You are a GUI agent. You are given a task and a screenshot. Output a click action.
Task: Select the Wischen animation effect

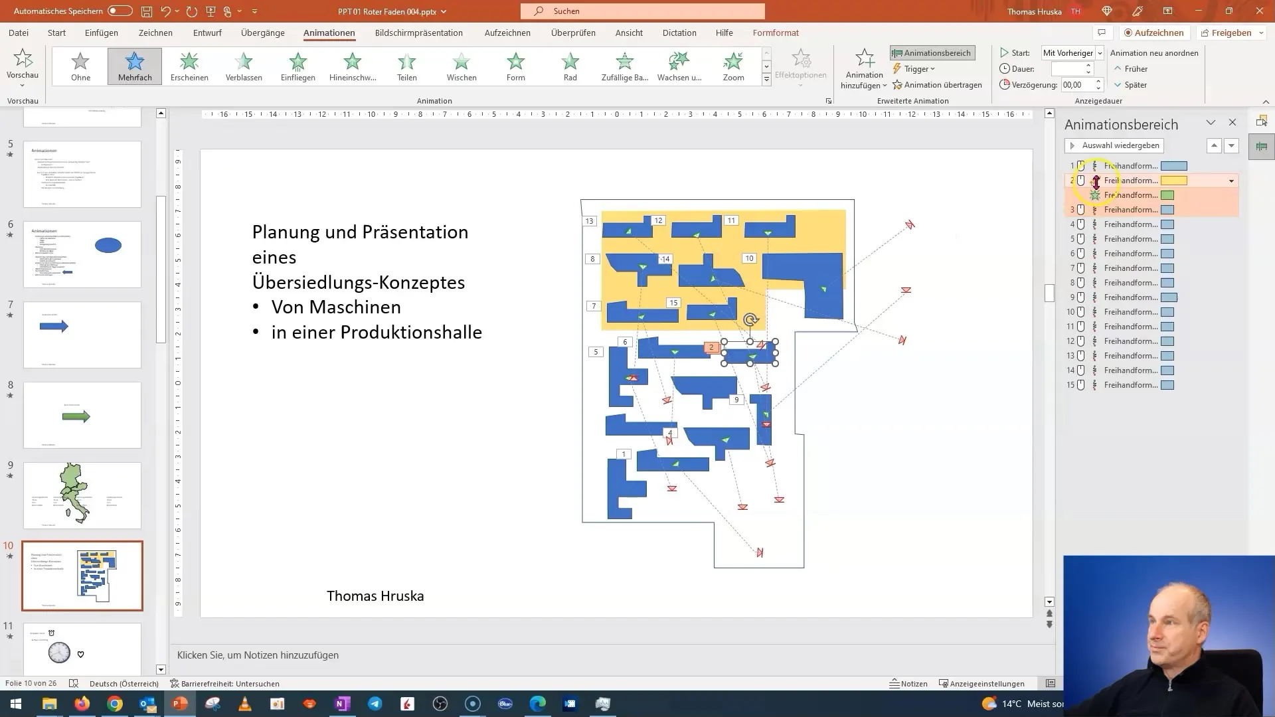coord(462,66)
